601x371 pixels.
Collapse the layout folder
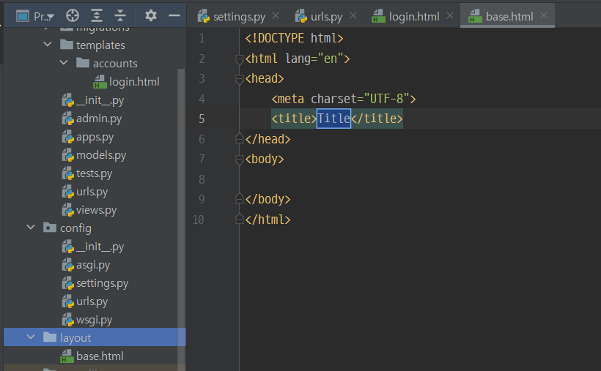tap(31, 337)
